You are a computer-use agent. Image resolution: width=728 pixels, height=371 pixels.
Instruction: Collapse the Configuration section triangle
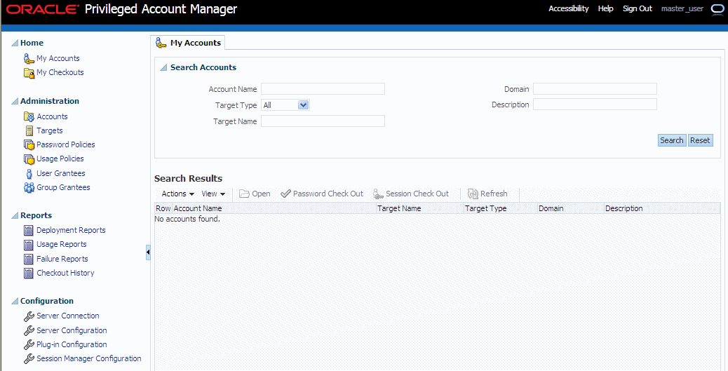click(x=15, y=301)
